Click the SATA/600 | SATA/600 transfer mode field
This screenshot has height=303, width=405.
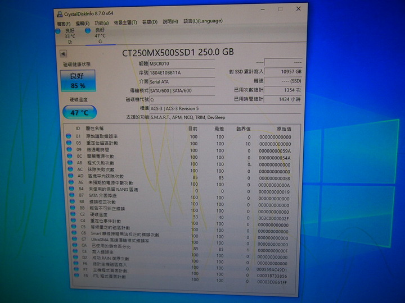[x=182, y=91]
